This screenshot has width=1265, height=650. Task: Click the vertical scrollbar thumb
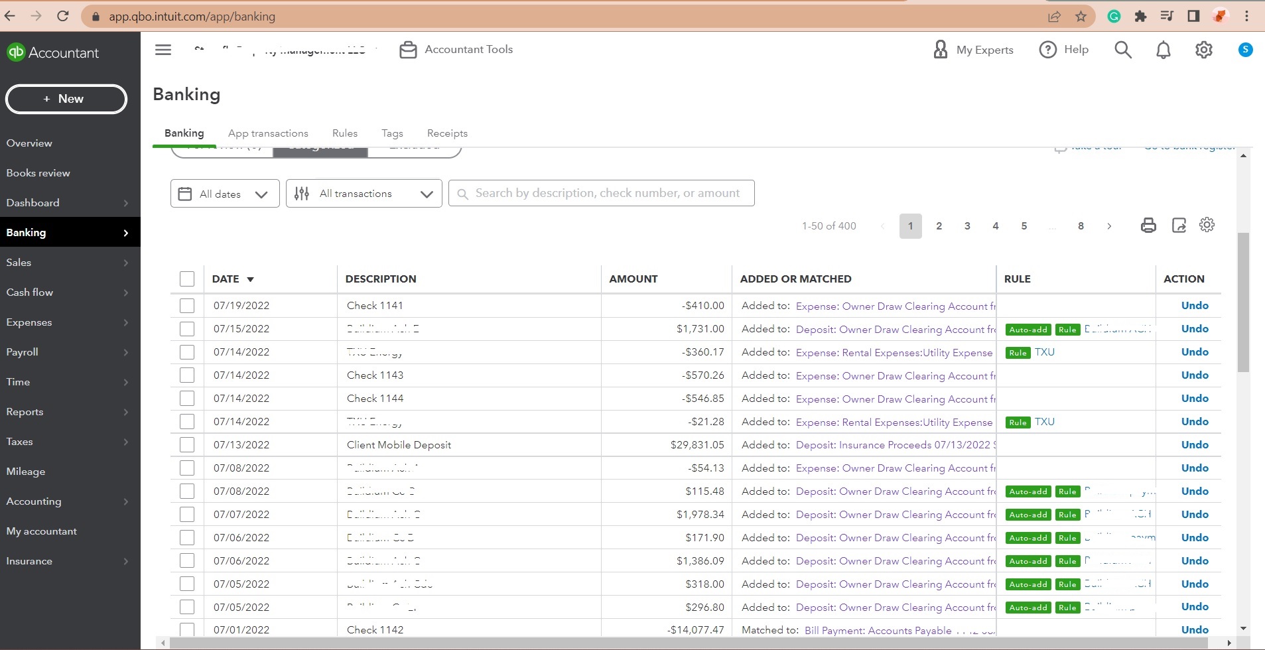click(x=1243, y=302)
